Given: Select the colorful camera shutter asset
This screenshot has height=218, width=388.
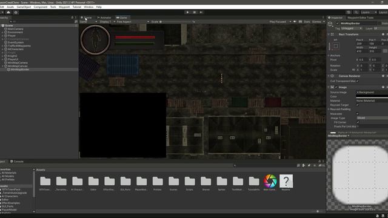Looking at the screenshot, I should pos(270,182).
